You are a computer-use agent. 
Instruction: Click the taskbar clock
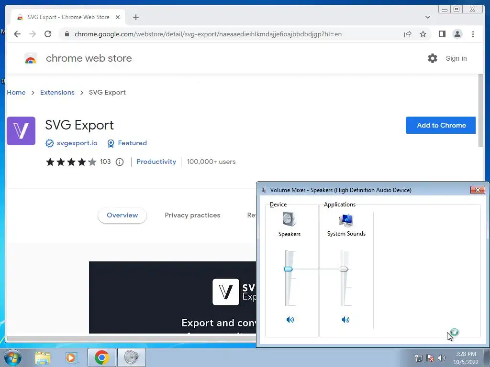pyautogui.click(x=466, y=358)
